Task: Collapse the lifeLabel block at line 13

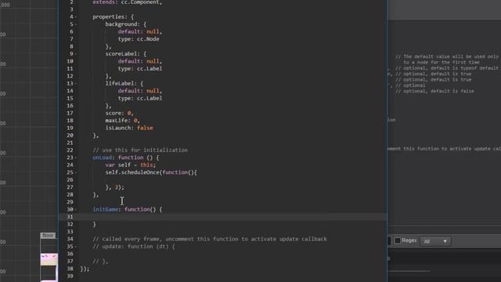Action: tap(76, 84)
